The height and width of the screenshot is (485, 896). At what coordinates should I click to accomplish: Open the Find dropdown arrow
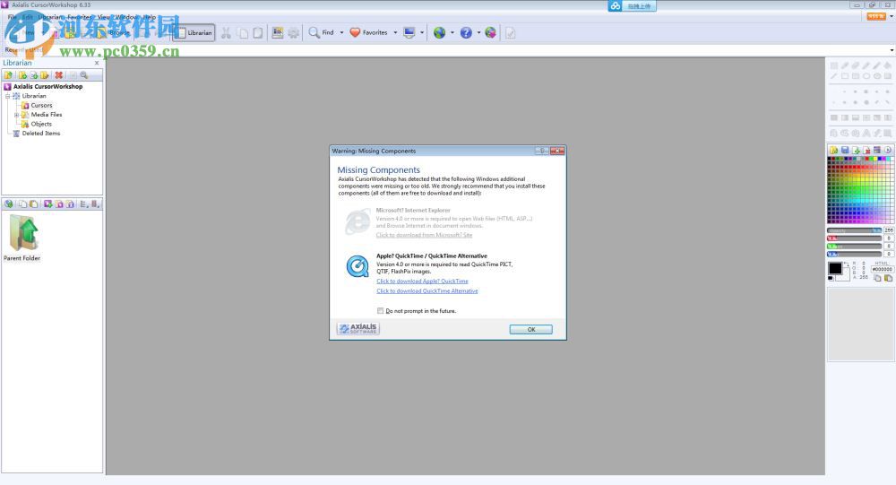(341, 32)
